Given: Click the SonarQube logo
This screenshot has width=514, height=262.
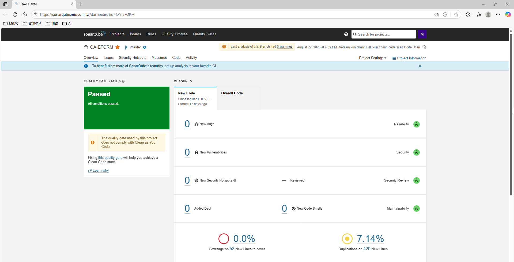Looking at the screenshot, I should 94,34.
